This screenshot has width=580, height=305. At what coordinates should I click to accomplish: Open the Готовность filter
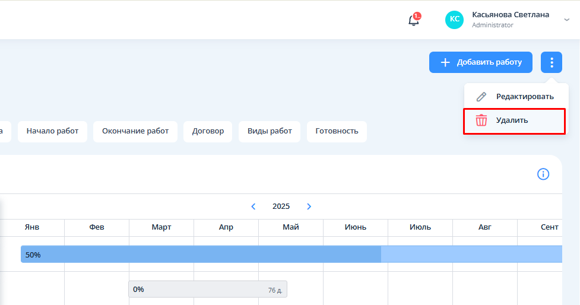click(337, 131)
